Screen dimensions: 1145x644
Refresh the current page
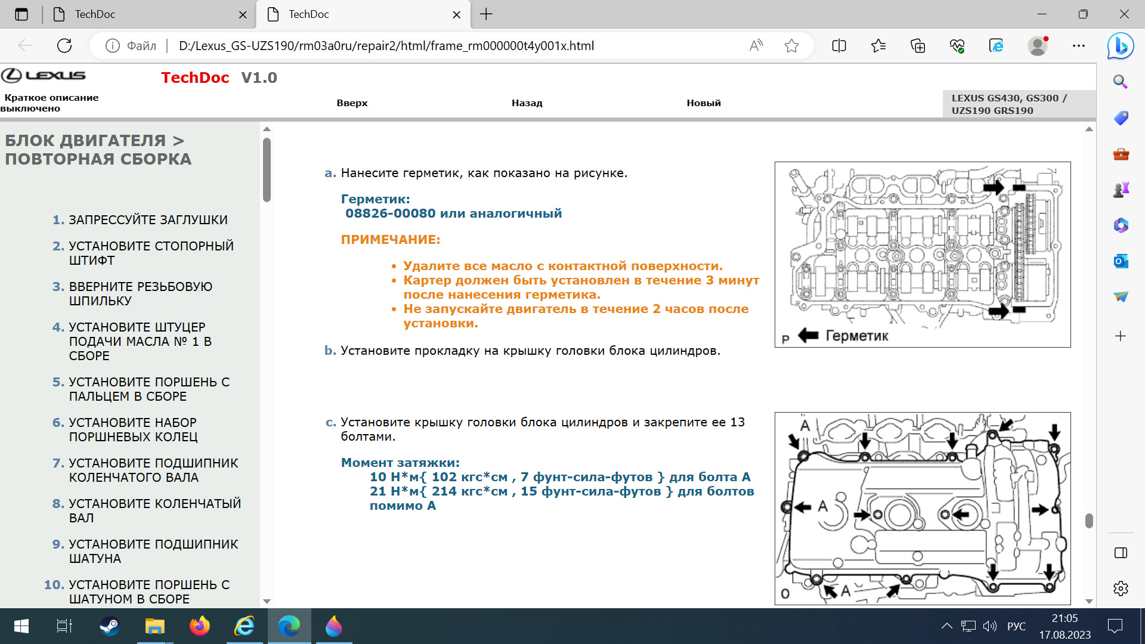(64, 46)
